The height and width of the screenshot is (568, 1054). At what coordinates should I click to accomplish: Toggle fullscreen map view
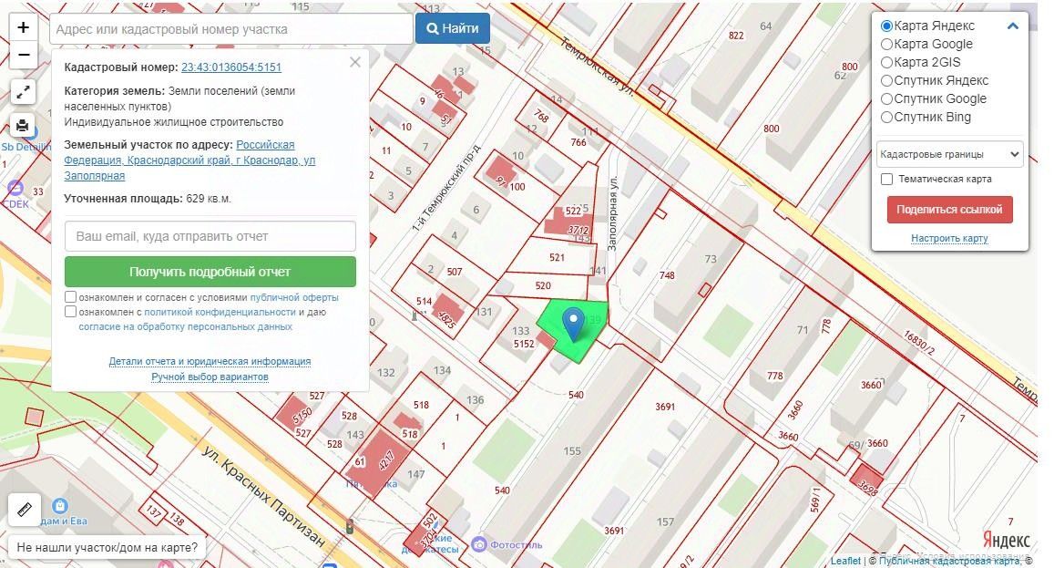click(23, 92)
